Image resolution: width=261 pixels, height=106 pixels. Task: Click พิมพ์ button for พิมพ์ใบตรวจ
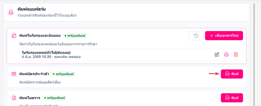pos(232,98)
